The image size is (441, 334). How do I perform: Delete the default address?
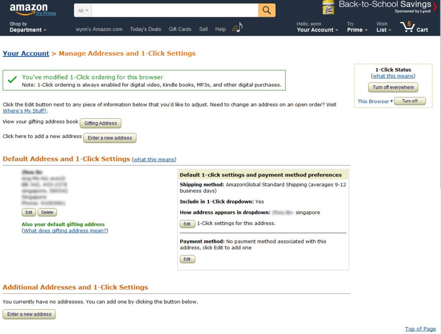[x=47, y=212]
